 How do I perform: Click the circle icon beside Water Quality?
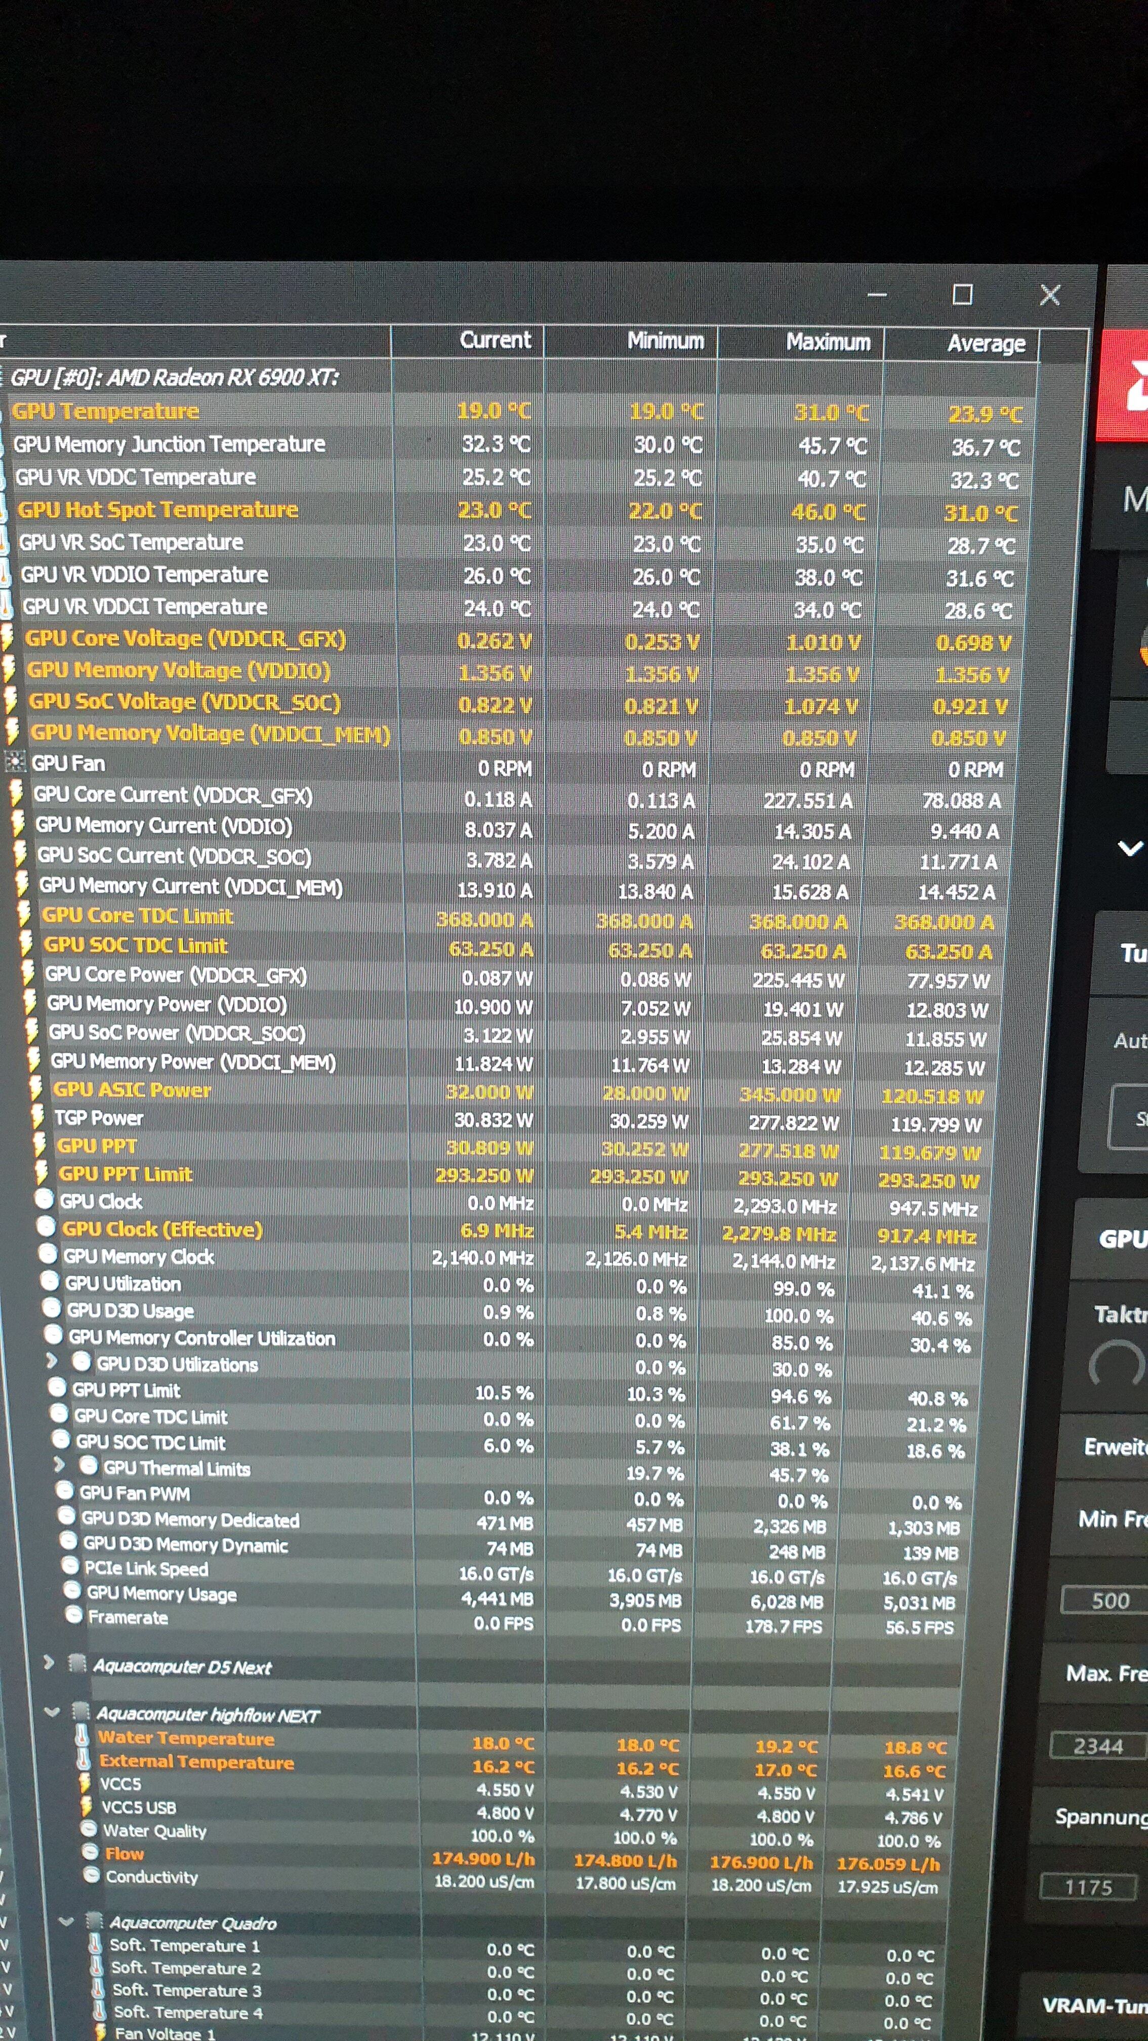(x=89, y=1829)
